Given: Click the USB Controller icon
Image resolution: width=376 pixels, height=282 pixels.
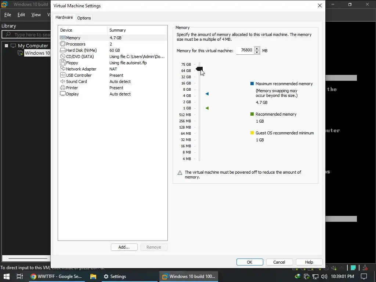Looking at the screenshot, I should click(62, 75).
